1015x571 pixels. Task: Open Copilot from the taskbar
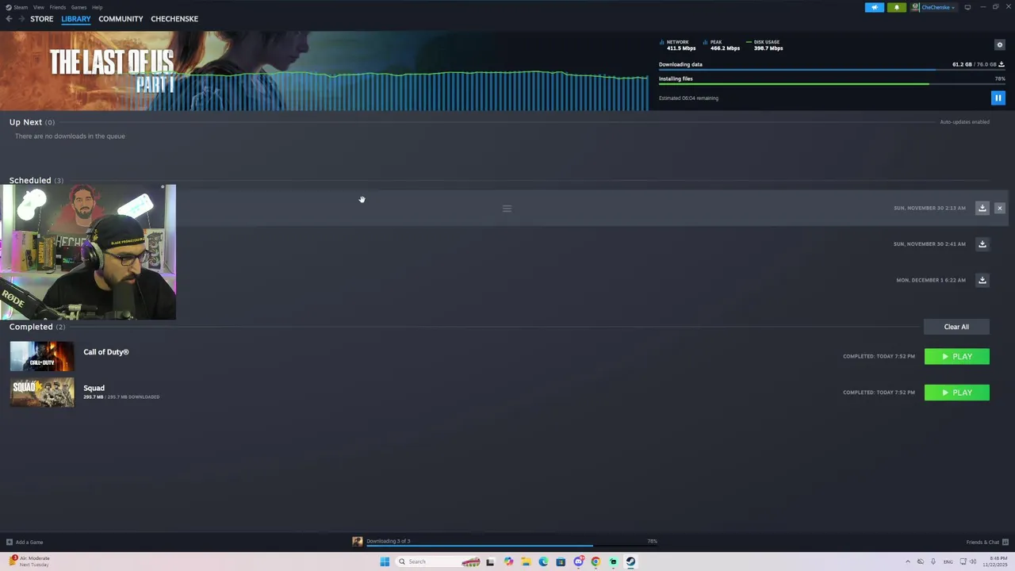[508, 561]
